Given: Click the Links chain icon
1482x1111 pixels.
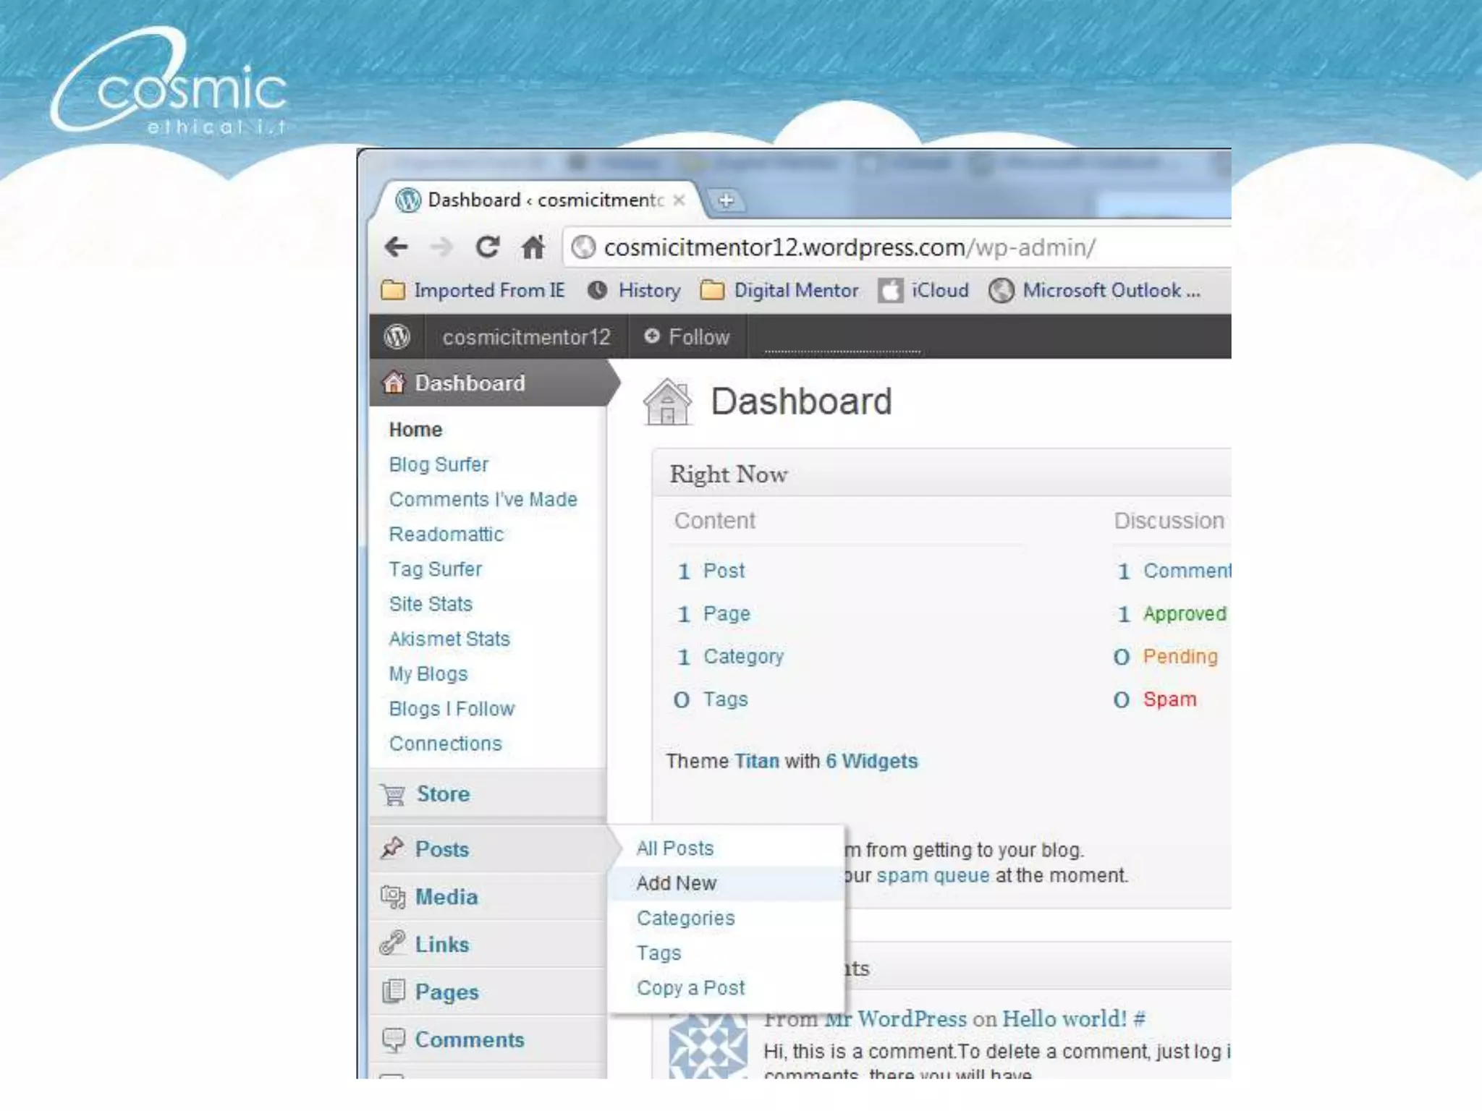Looking at the screenshot, I should coord(393,944).
